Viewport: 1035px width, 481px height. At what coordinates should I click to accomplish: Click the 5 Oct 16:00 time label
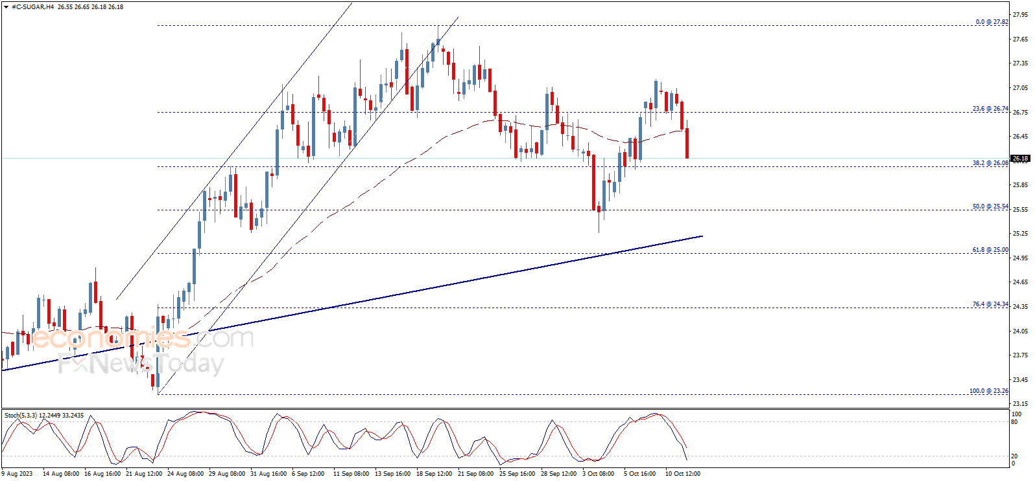pyautogui.click(x=639, y=474)
